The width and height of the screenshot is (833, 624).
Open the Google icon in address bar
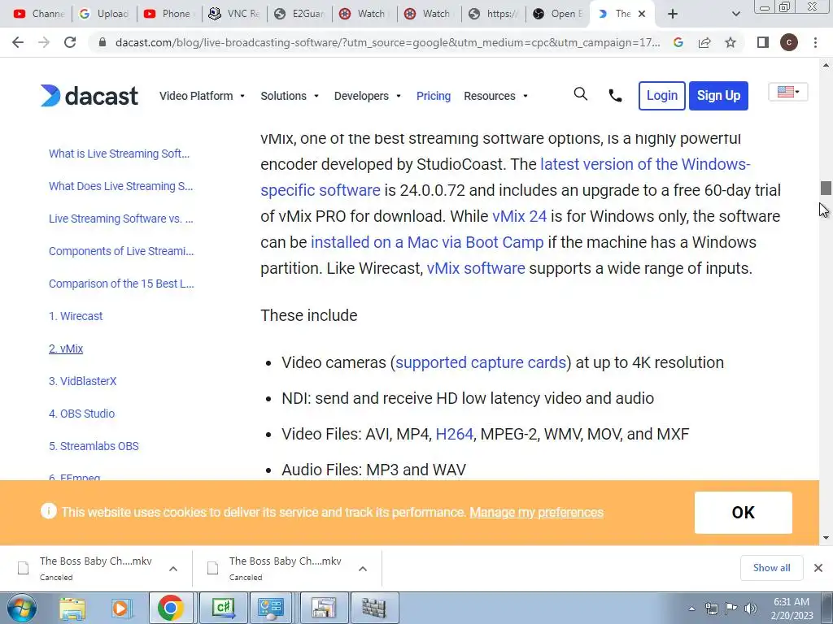pos(678,42)
